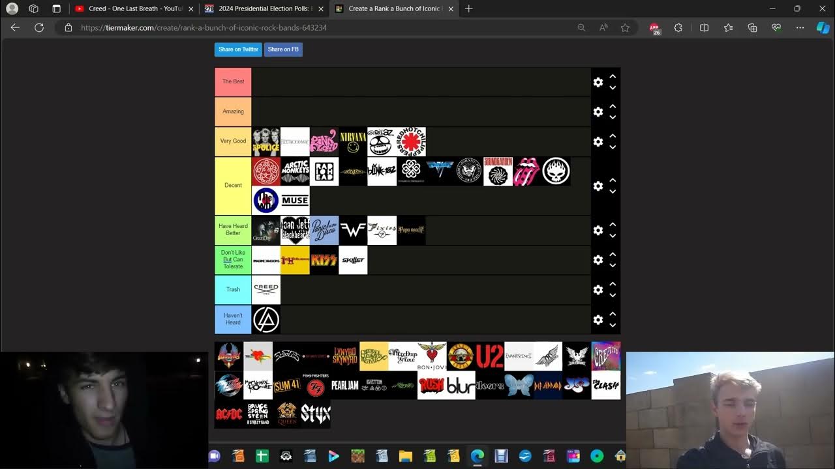Select the Creed logo in Trash
The image size is (835, 469).
[266, 289]
